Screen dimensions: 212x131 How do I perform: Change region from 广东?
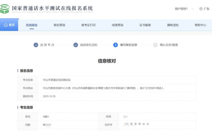tap(206, 9)
